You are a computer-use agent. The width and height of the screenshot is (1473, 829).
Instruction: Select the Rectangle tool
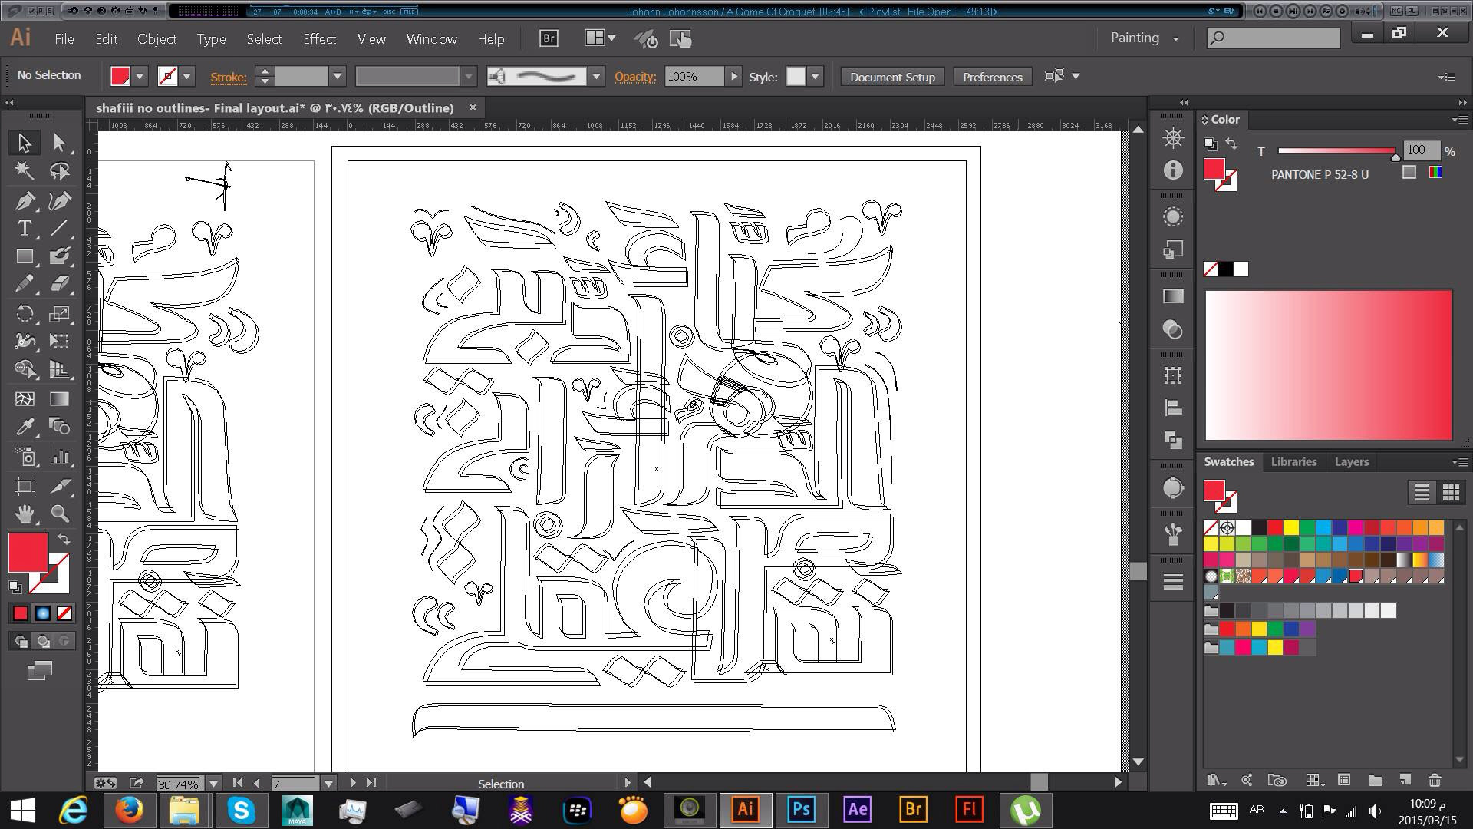point(24,256)
